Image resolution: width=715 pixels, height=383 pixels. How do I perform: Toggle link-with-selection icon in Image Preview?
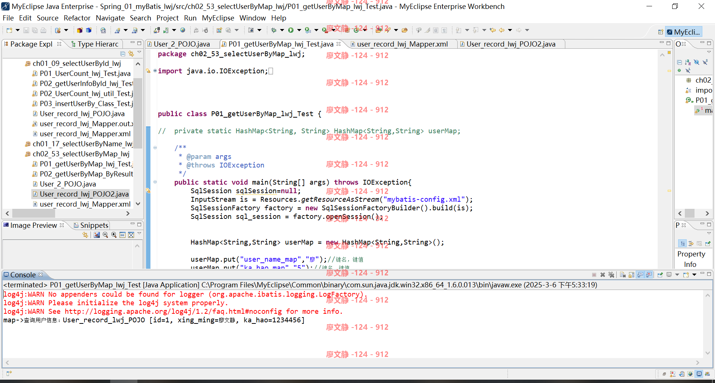85,235
